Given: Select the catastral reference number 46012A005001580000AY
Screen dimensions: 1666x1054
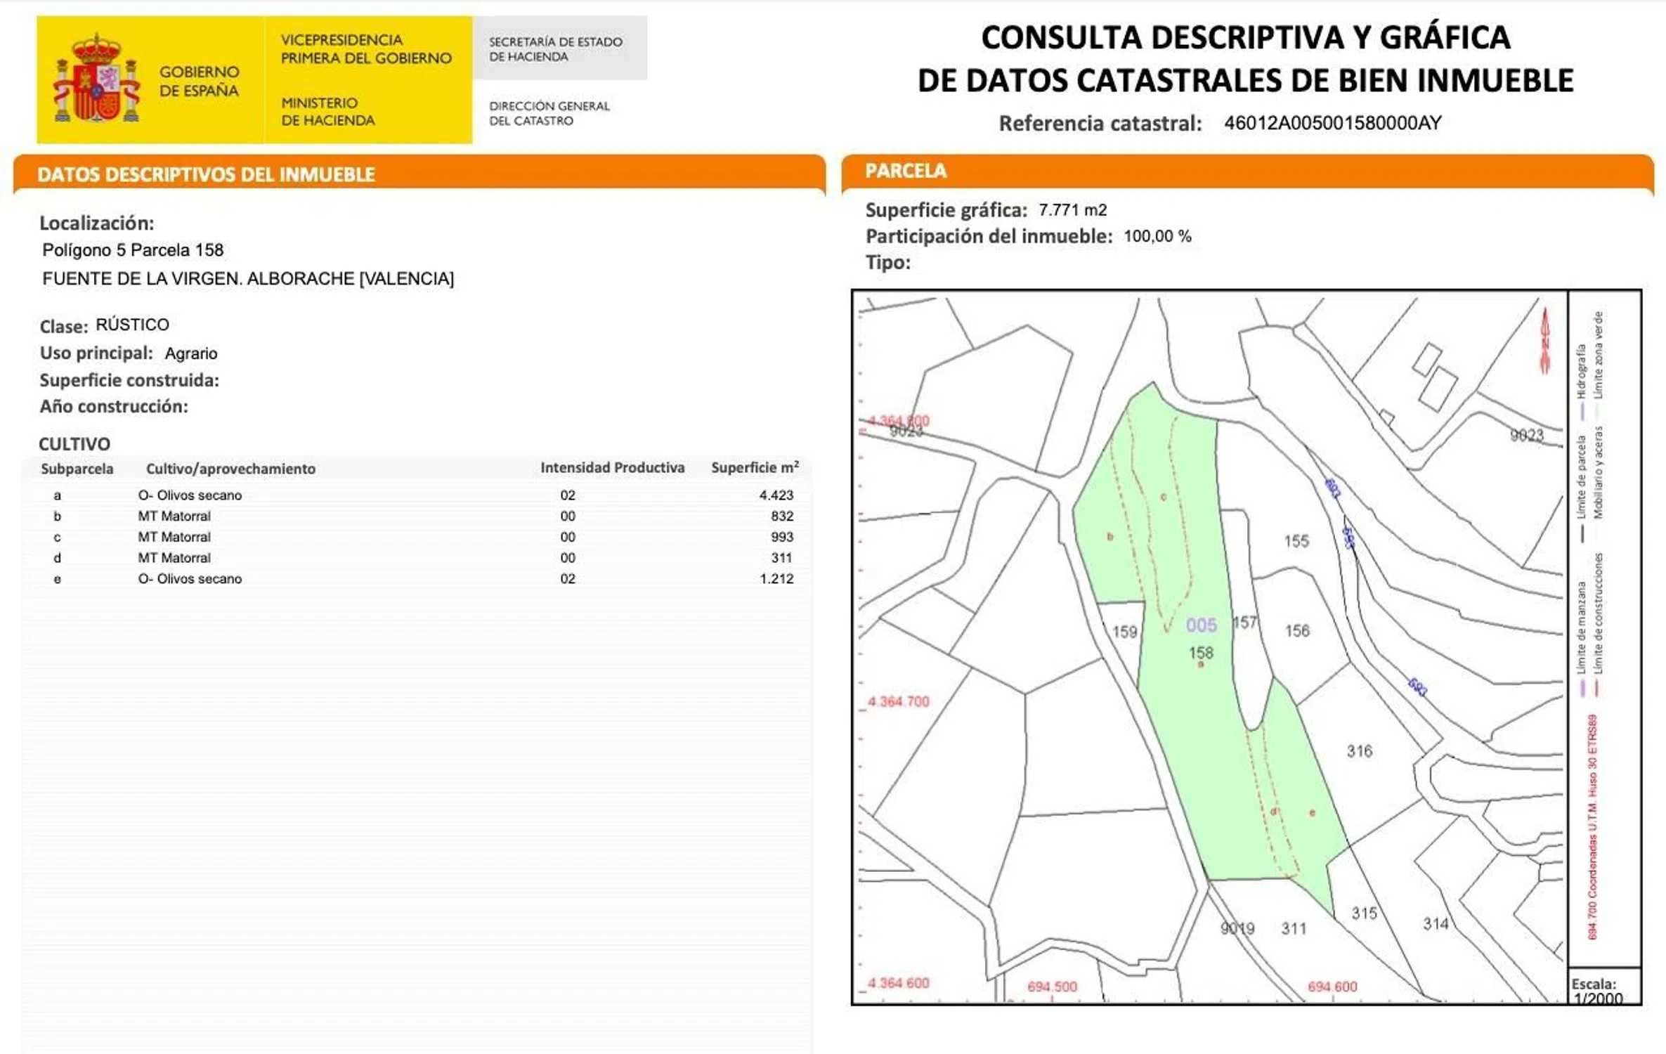Looking at the screenshot, I should pyautogui.click(x=1332, y=123).
